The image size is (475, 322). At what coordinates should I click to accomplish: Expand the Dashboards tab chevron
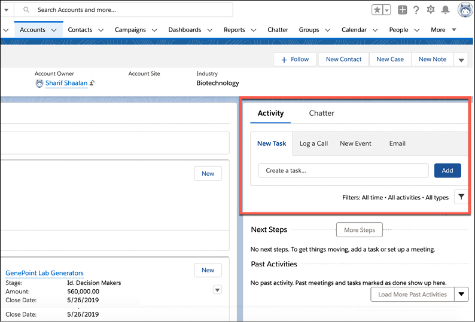coord(209,30)
